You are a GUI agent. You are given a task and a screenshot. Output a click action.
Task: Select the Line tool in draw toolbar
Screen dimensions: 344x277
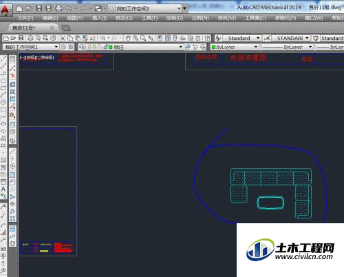[3, 59]
